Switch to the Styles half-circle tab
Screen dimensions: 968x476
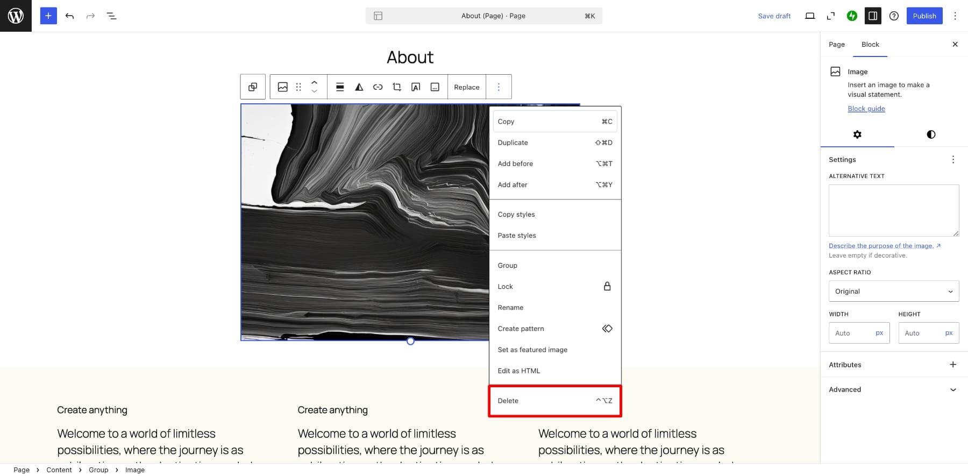point(931,134)
